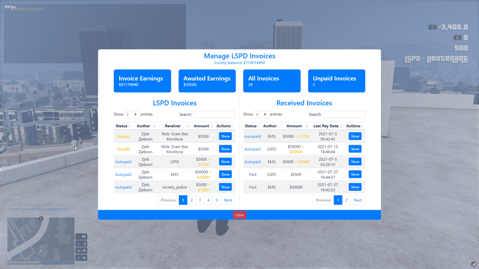Open the Awaited Earnings card
This screenshot has height=269, width=479.
tap(207, 81)
